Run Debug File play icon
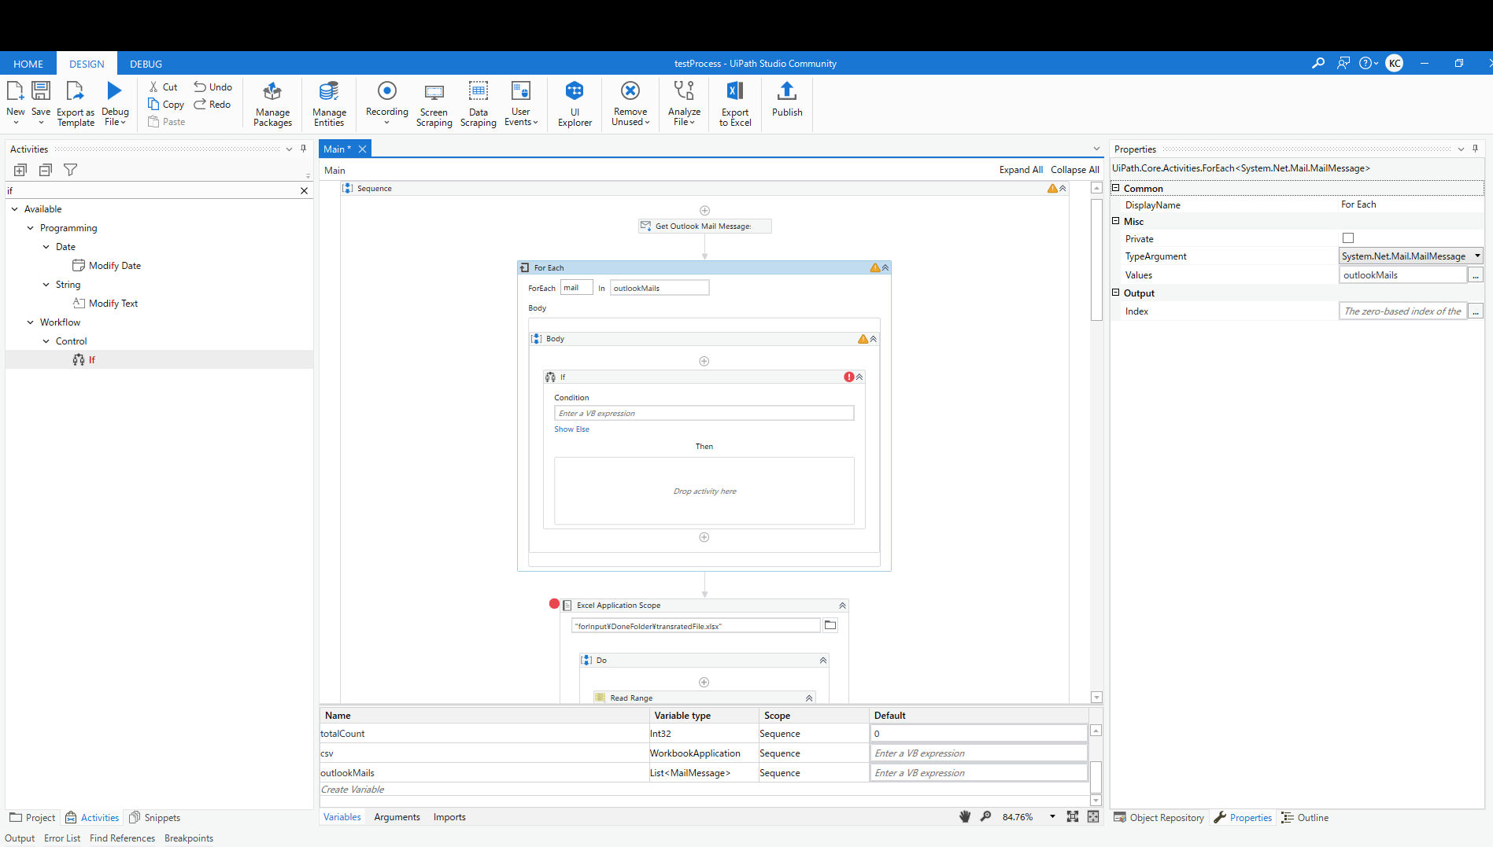The width and height of the screenshot is (1493, 847). [x=115, y=91]
